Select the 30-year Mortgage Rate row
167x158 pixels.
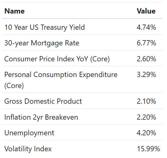click(82, 43)
